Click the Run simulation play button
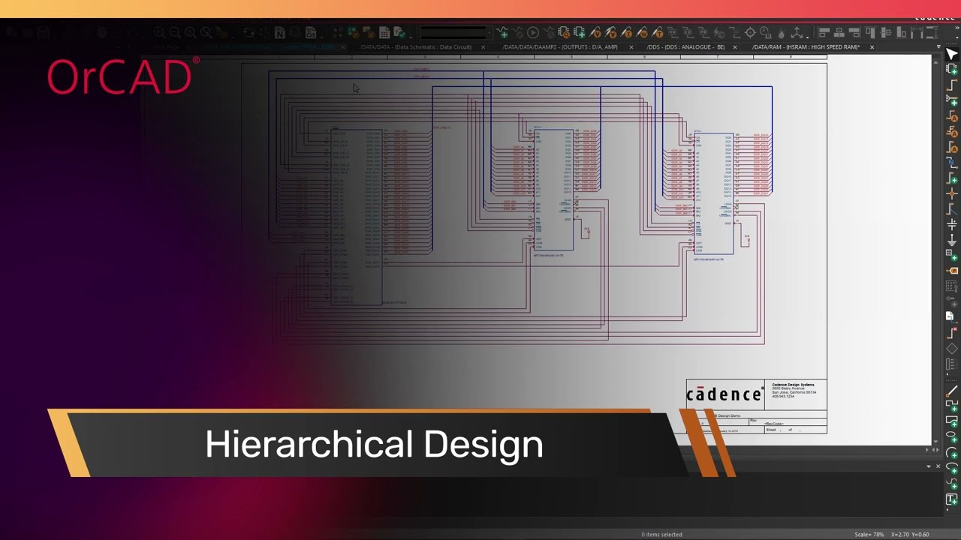Image resolution: width=961 pixels, height=540 pixels. tap(532, 33)
